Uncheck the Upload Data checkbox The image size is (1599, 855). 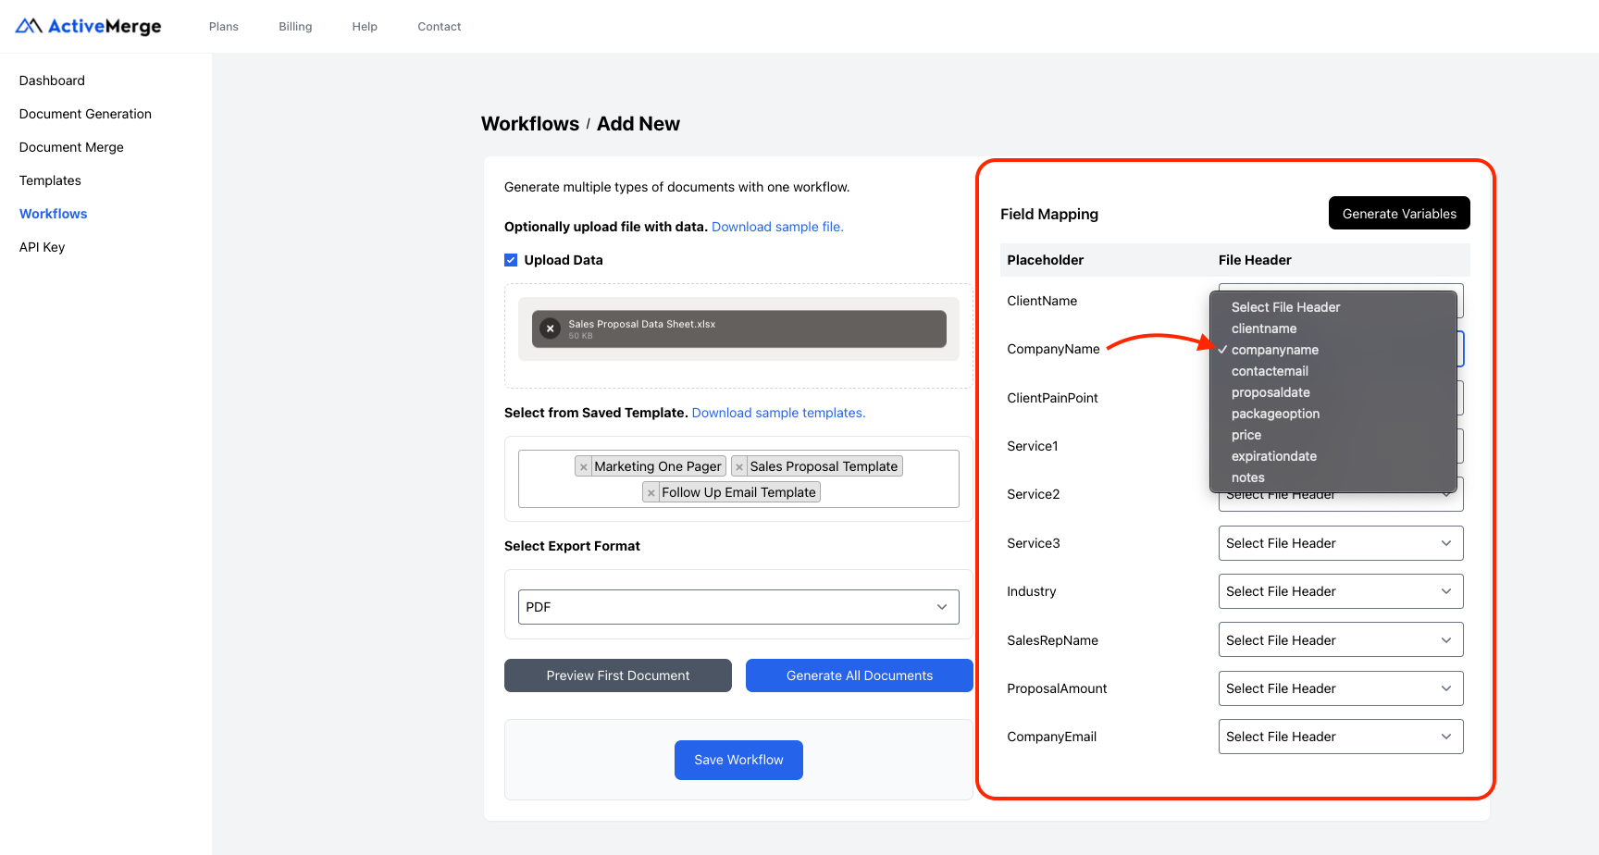(x=511, y=259)
